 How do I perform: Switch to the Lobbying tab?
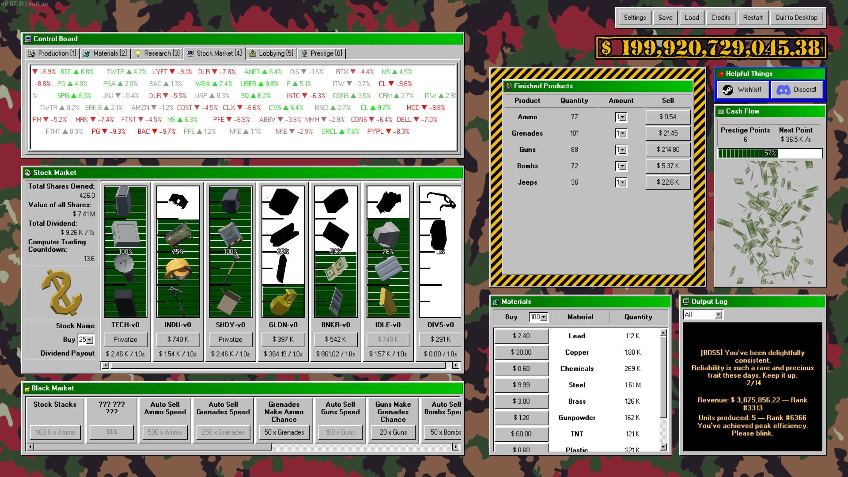[x=271, y=53]
